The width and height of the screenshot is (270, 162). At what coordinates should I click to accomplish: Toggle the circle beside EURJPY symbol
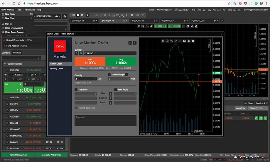click(x=7, y=104)
